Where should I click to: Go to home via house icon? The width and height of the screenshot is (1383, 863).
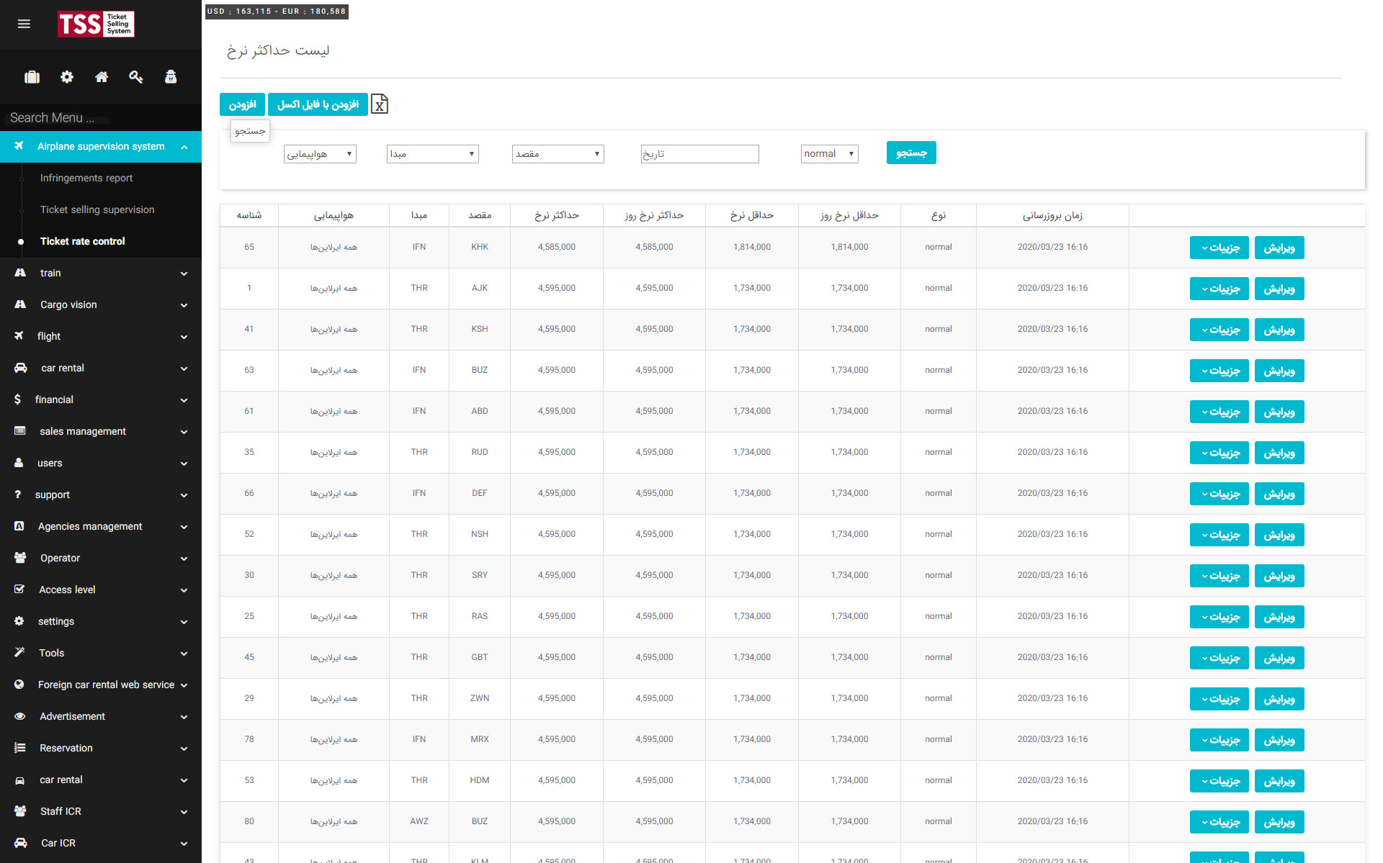102,77
